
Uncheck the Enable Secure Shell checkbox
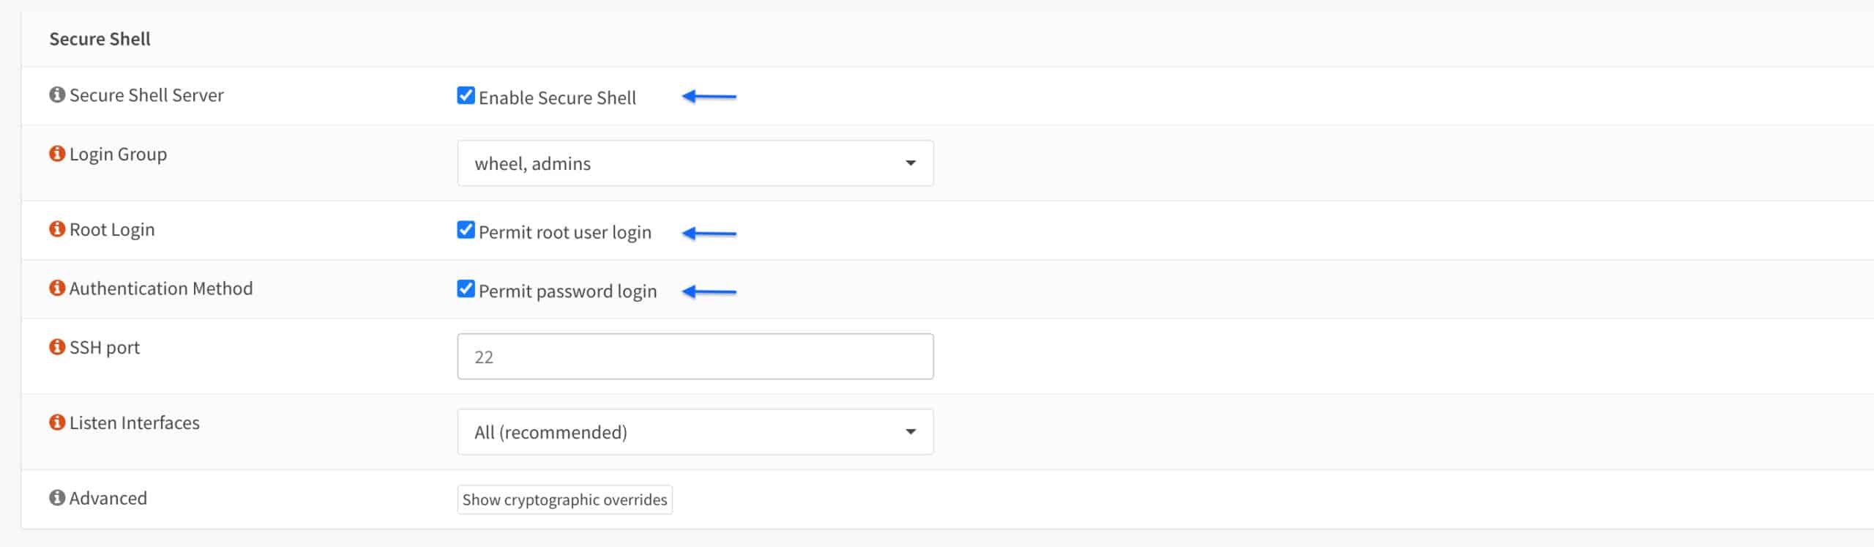pyautogui.click(x=466, y=95)
